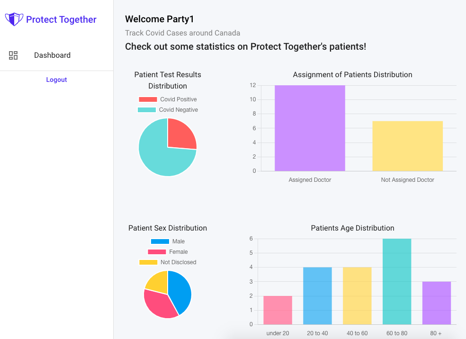Toggle the Male legend entry

pyautogui.click(x=168, y=241)
